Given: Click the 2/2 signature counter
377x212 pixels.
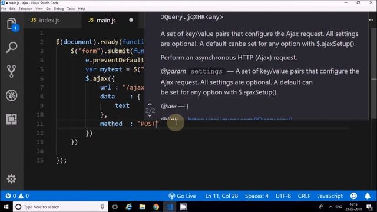Looking at the screenshot, I should 150,111.
